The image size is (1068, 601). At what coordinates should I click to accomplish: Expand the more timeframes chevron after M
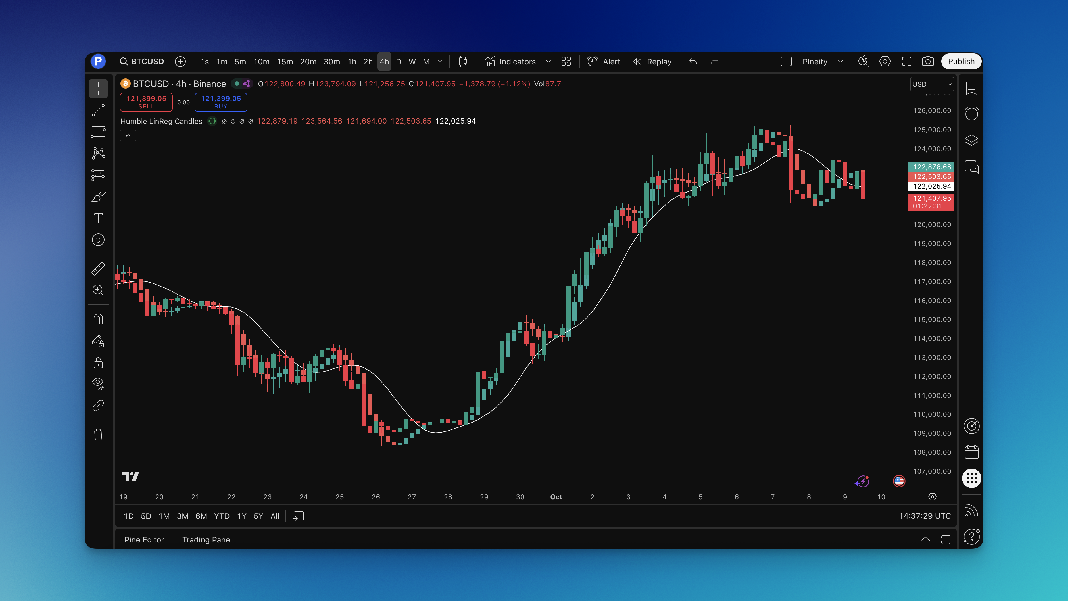[440, 61]
